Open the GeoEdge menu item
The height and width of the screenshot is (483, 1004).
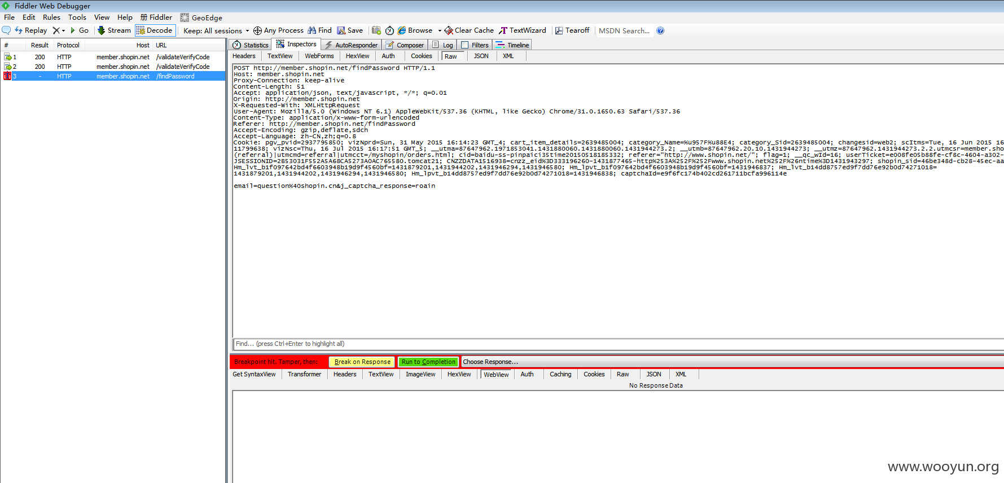tap(201, 18)
